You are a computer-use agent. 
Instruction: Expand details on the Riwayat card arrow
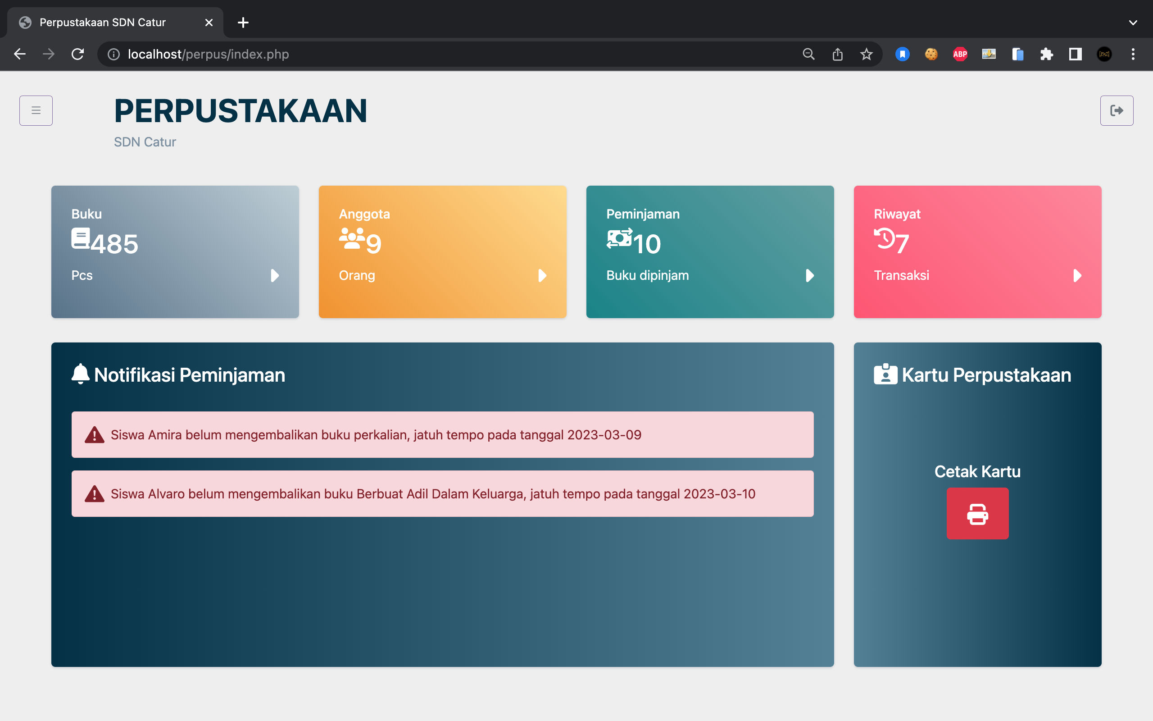(1077, 276)
